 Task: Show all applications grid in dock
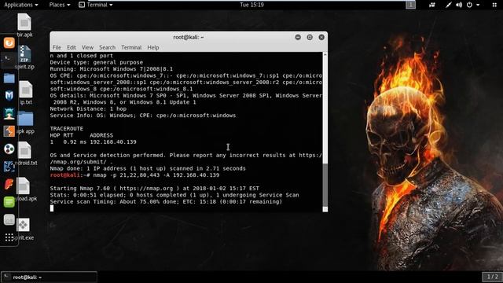pyautogui.click(x=9, y=237)
